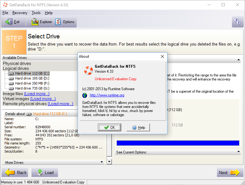Viewport: 245px width, 185px height.
Task: Open the Tools menu
Action: pos(36,13)
